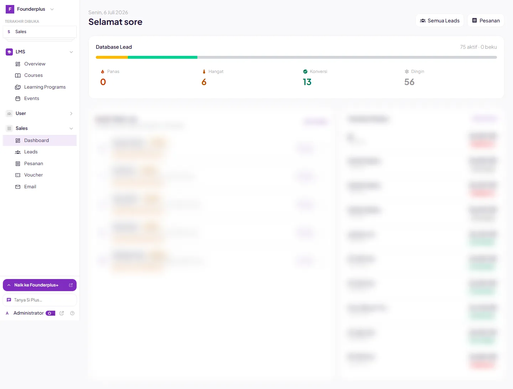Screen dimensions: 513x389
Task: Click the Events calendar icon
Action: [x=18, y=99]
